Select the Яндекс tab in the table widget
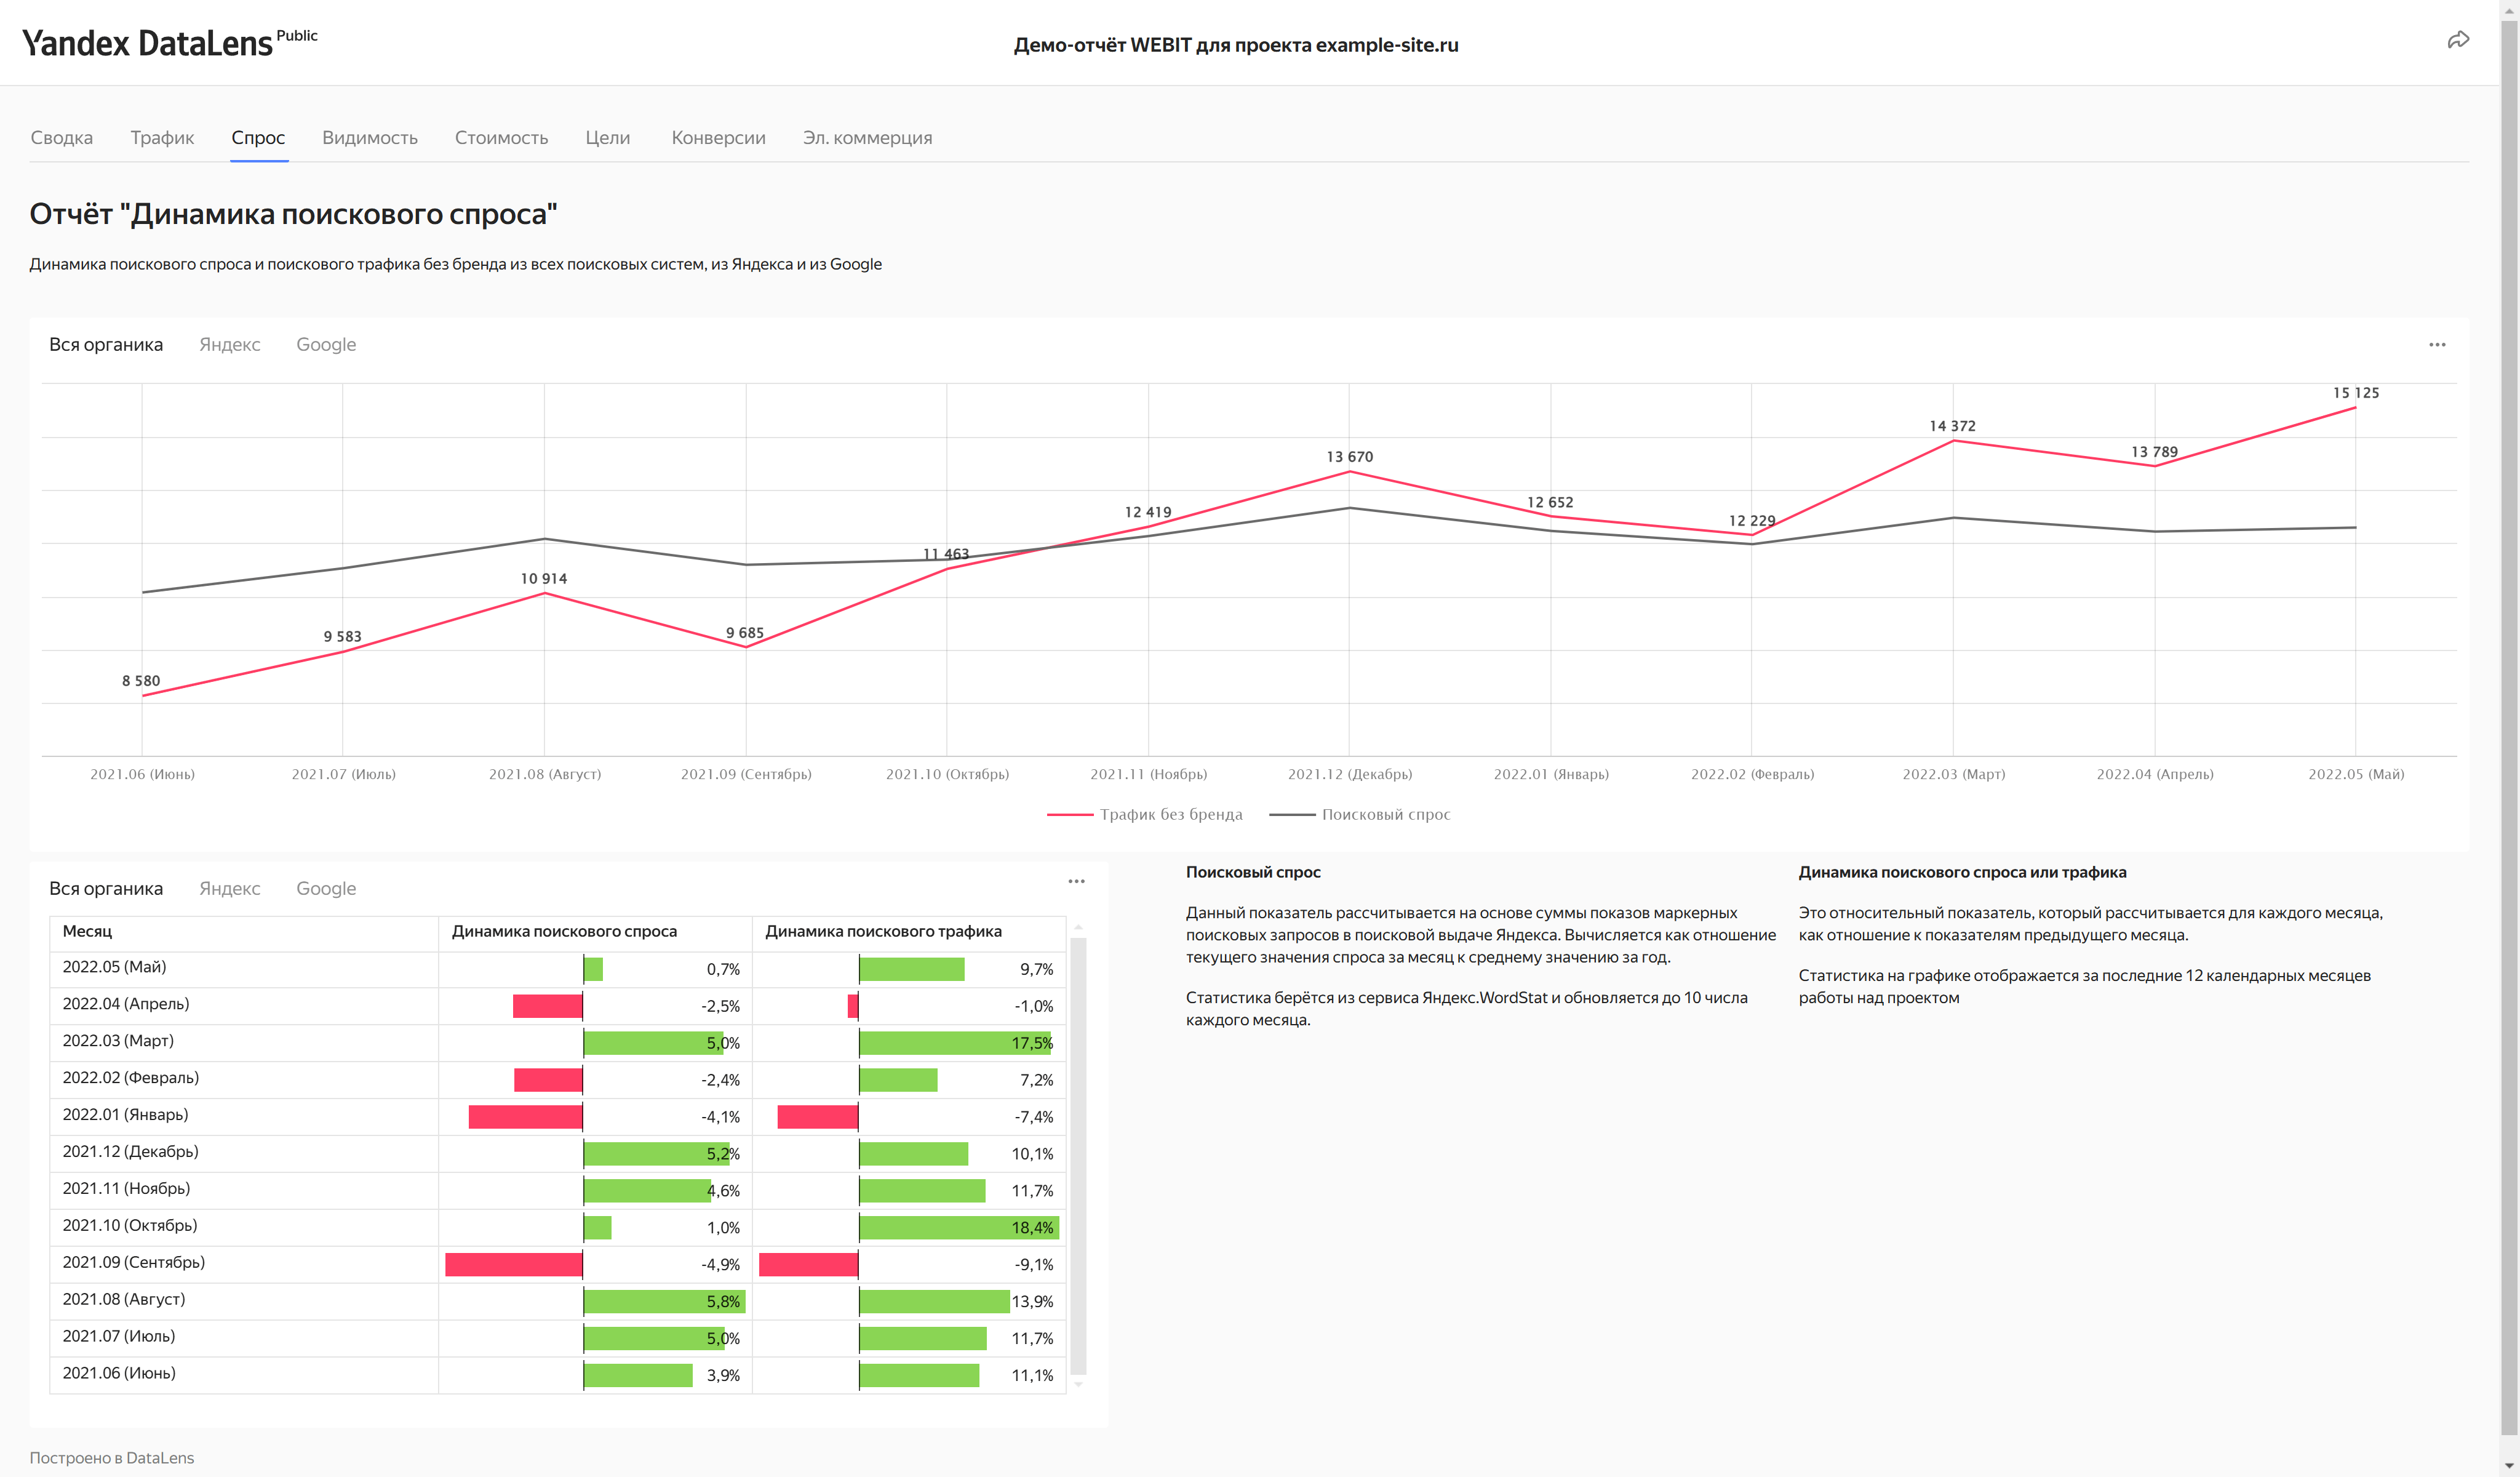Viewport: 2520px width, 1477px height. coord(229,889)
